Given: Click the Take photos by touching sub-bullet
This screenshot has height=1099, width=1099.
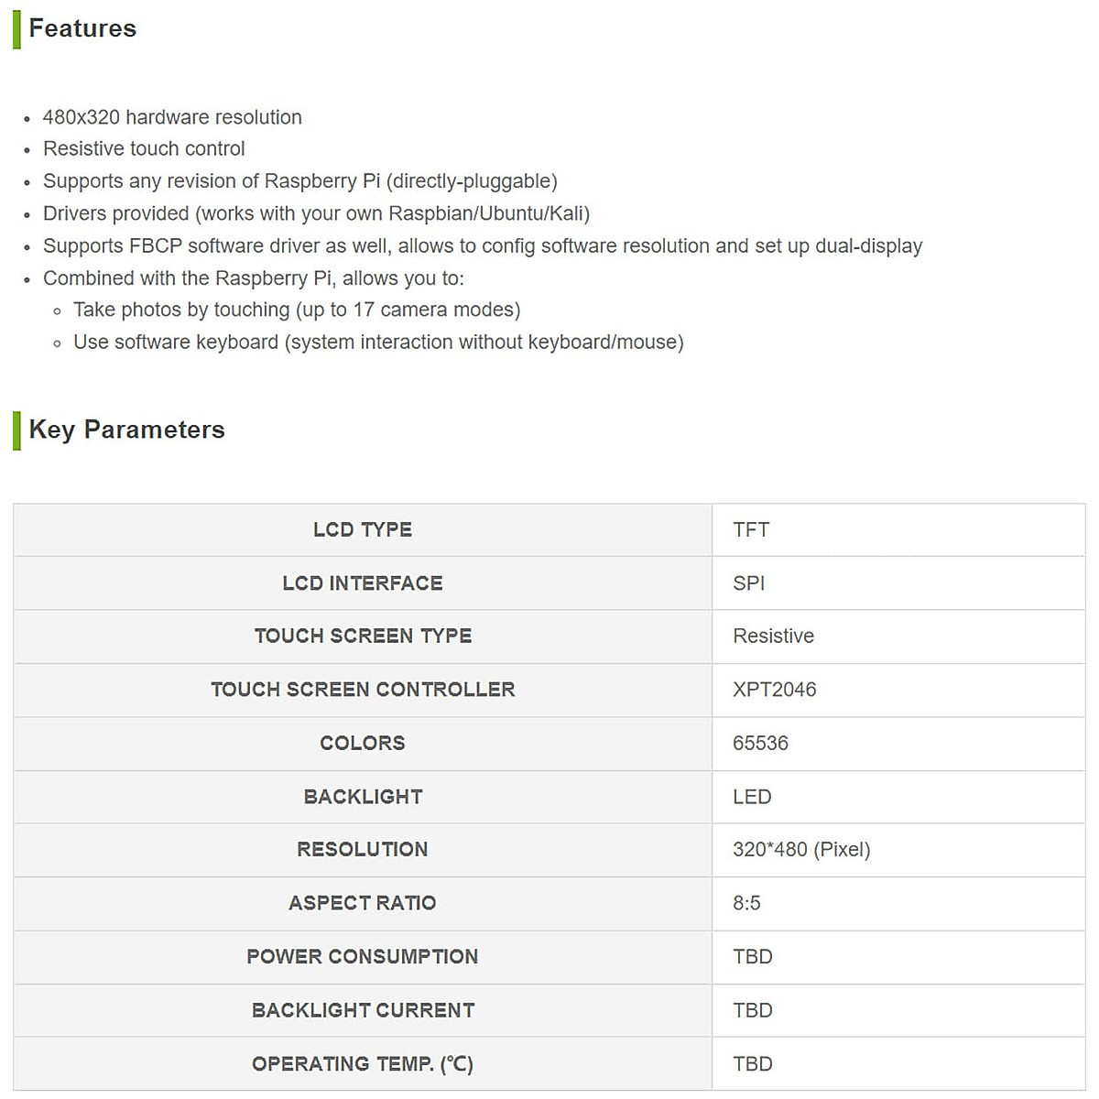Looking at the screenshot, I should tap(297, 310).
